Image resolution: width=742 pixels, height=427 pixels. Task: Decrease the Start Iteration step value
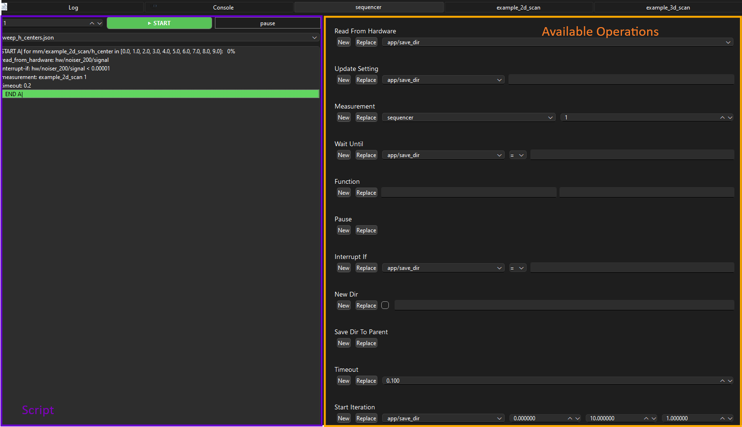pyautogui.click(x=730, y=418)
